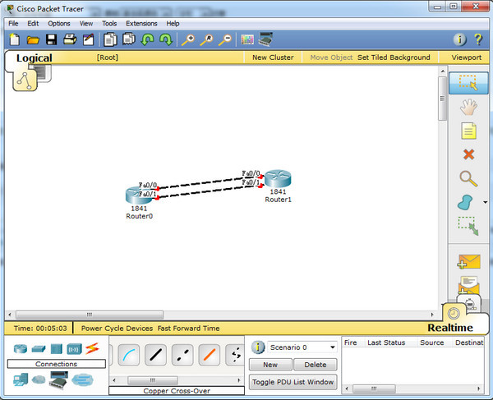Screen dimensions: 493x400
Task: Click the Save file icon
Action: click(x=51, y=39)
